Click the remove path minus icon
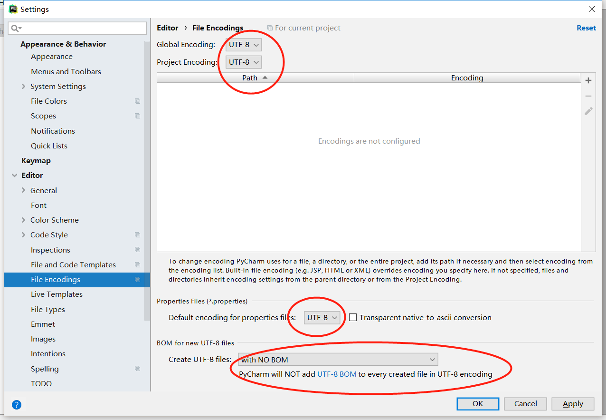 point(588,96)
